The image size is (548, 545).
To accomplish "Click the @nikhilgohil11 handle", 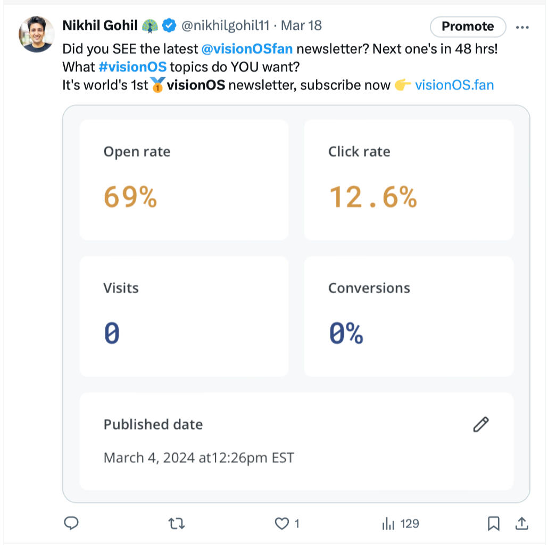I will [x=226, y=25].
